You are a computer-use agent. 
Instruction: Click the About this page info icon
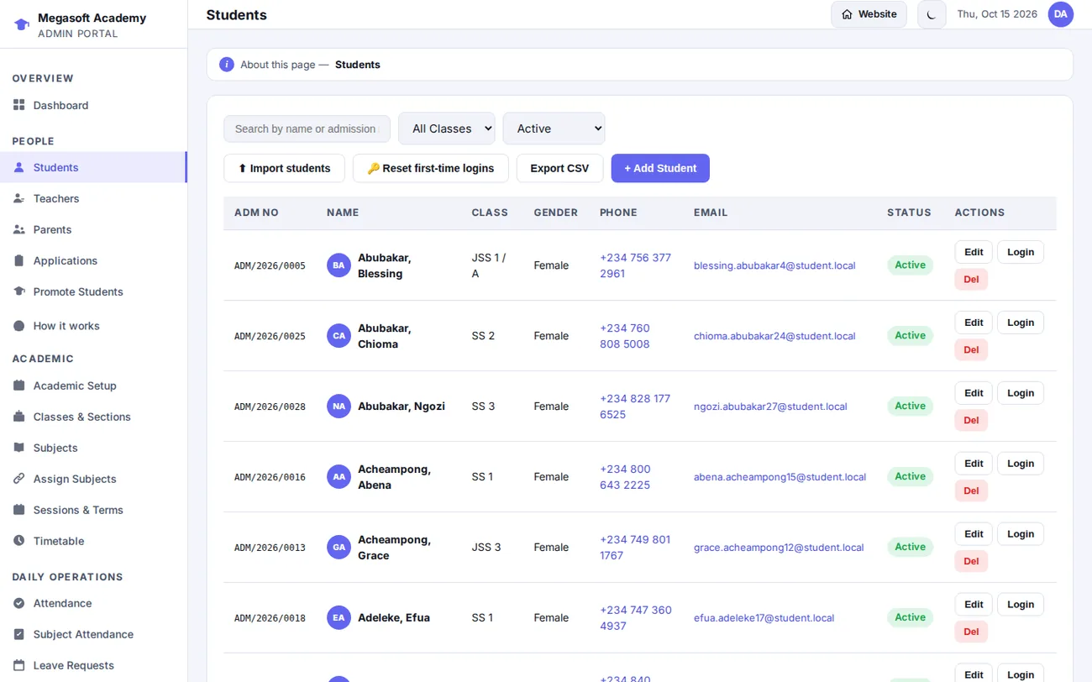tap(227, 65)
